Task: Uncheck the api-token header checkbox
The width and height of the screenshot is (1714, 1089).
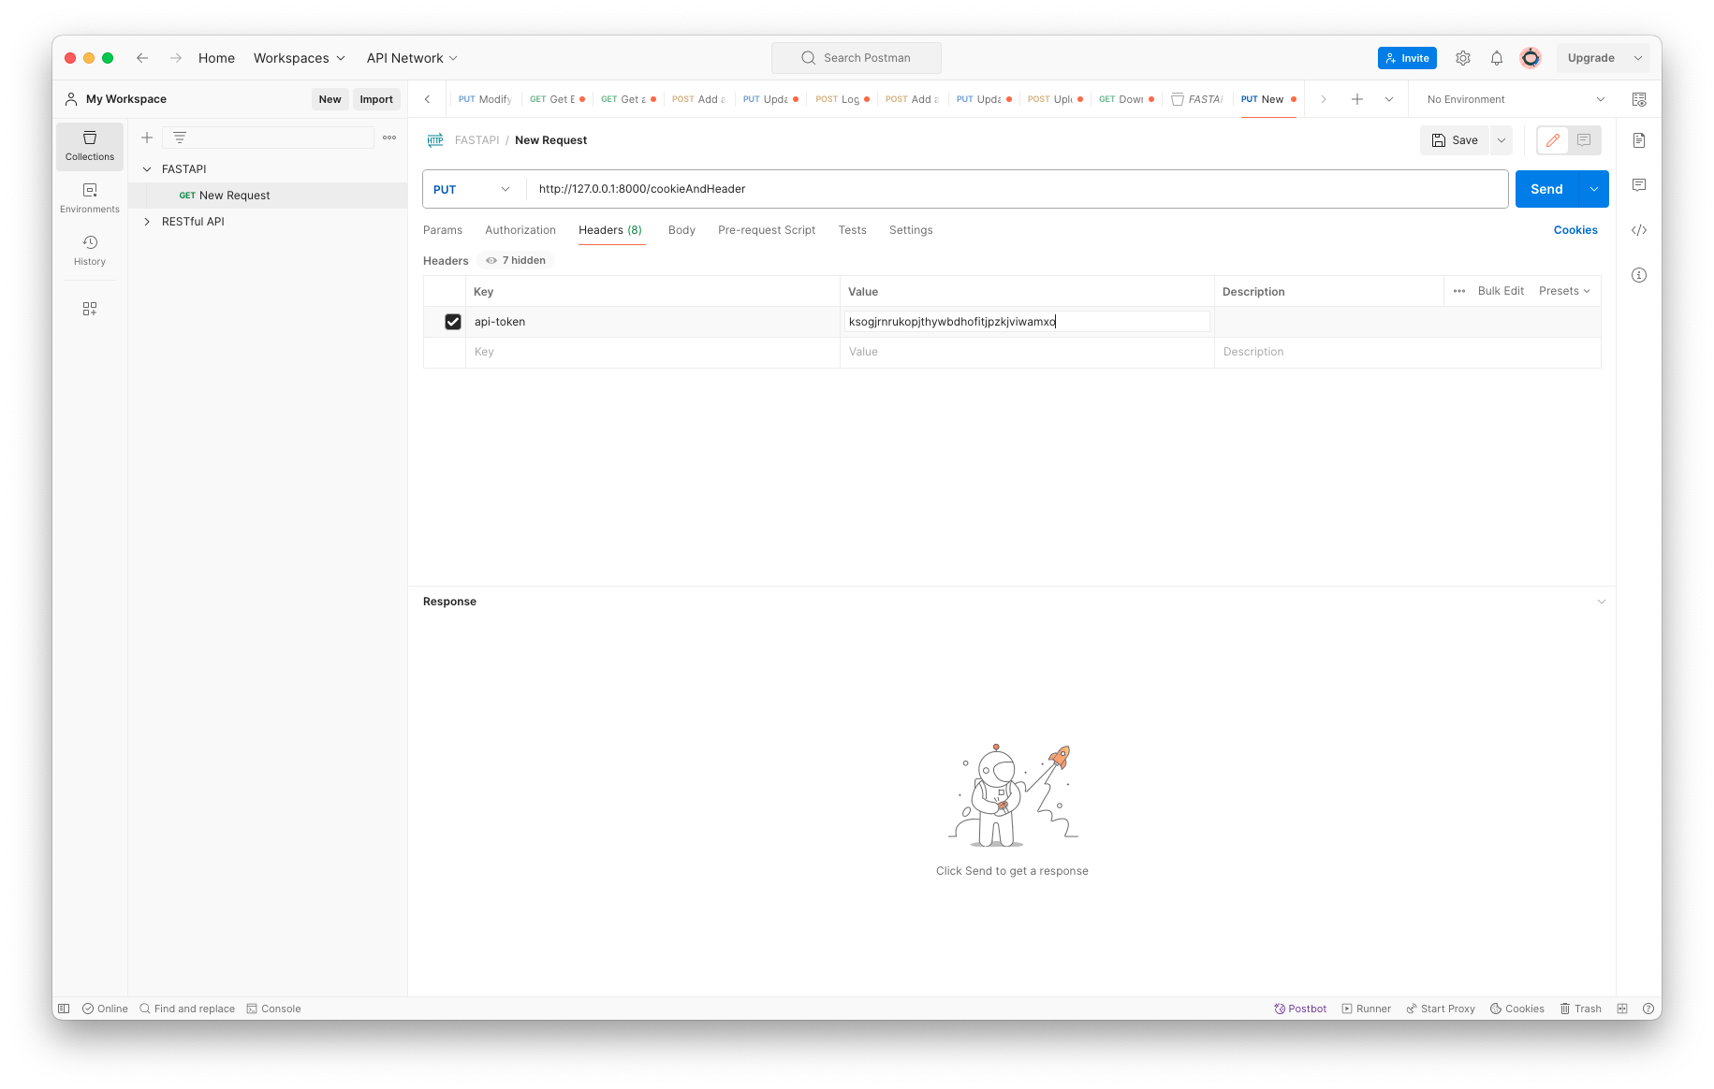Action: click(x=453, y=322)
